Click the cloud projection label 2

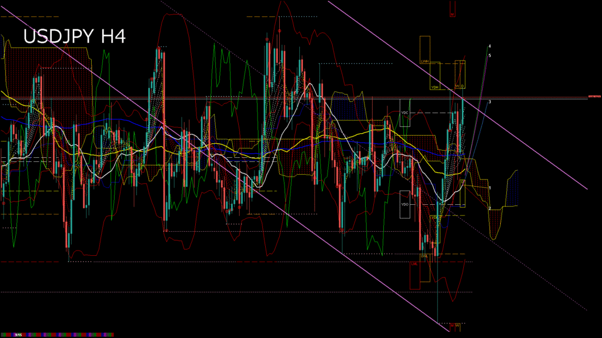point(490,208)
